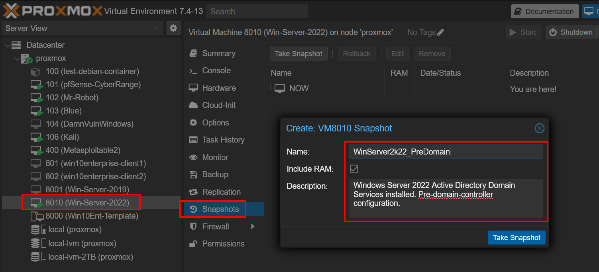Close the Create Snapshot dialog

[x=539, y=128]
